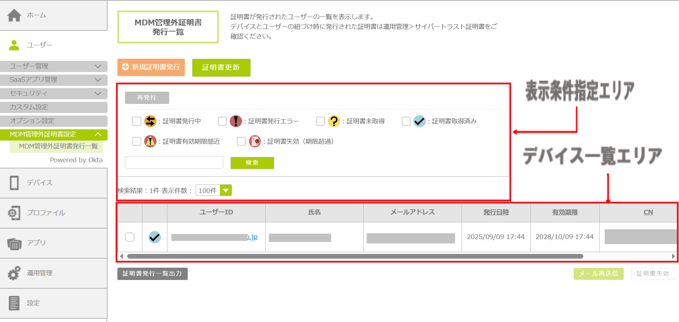This screenshot has height=322, width=679.
Task: Click the blue checkmark status icon in table row
Action: (x=155, y=237)
